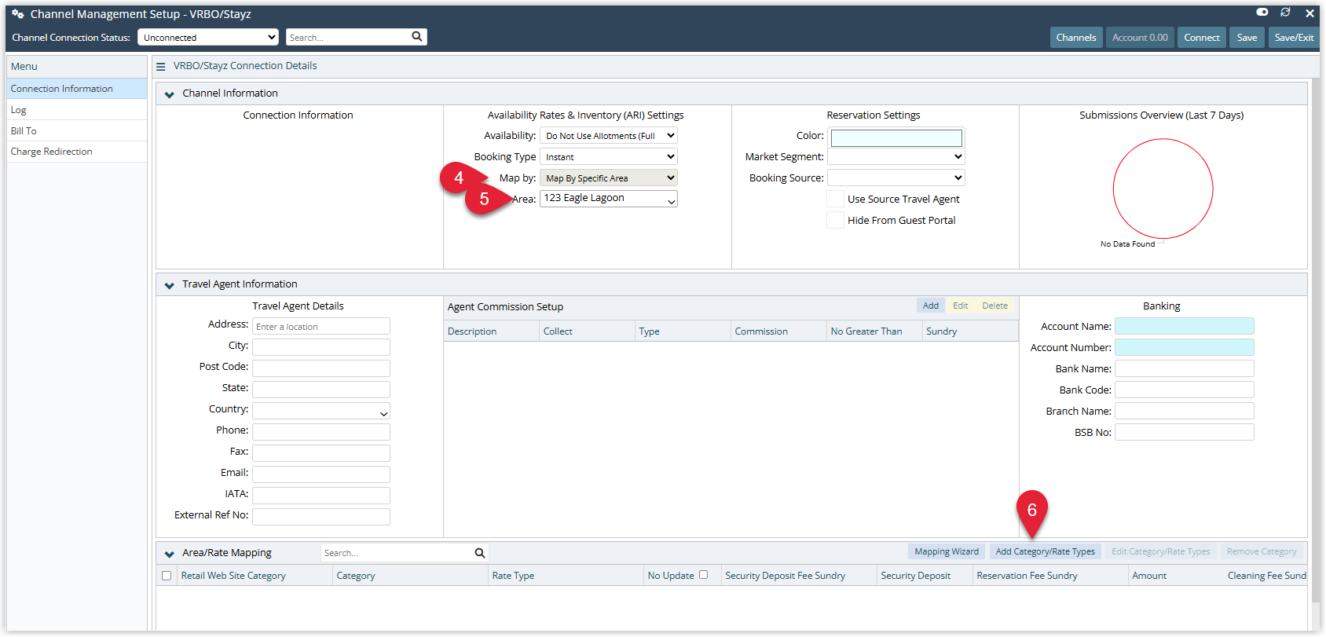Click the City input field
Screen dimensions: 1326x637
pos(321,347)
